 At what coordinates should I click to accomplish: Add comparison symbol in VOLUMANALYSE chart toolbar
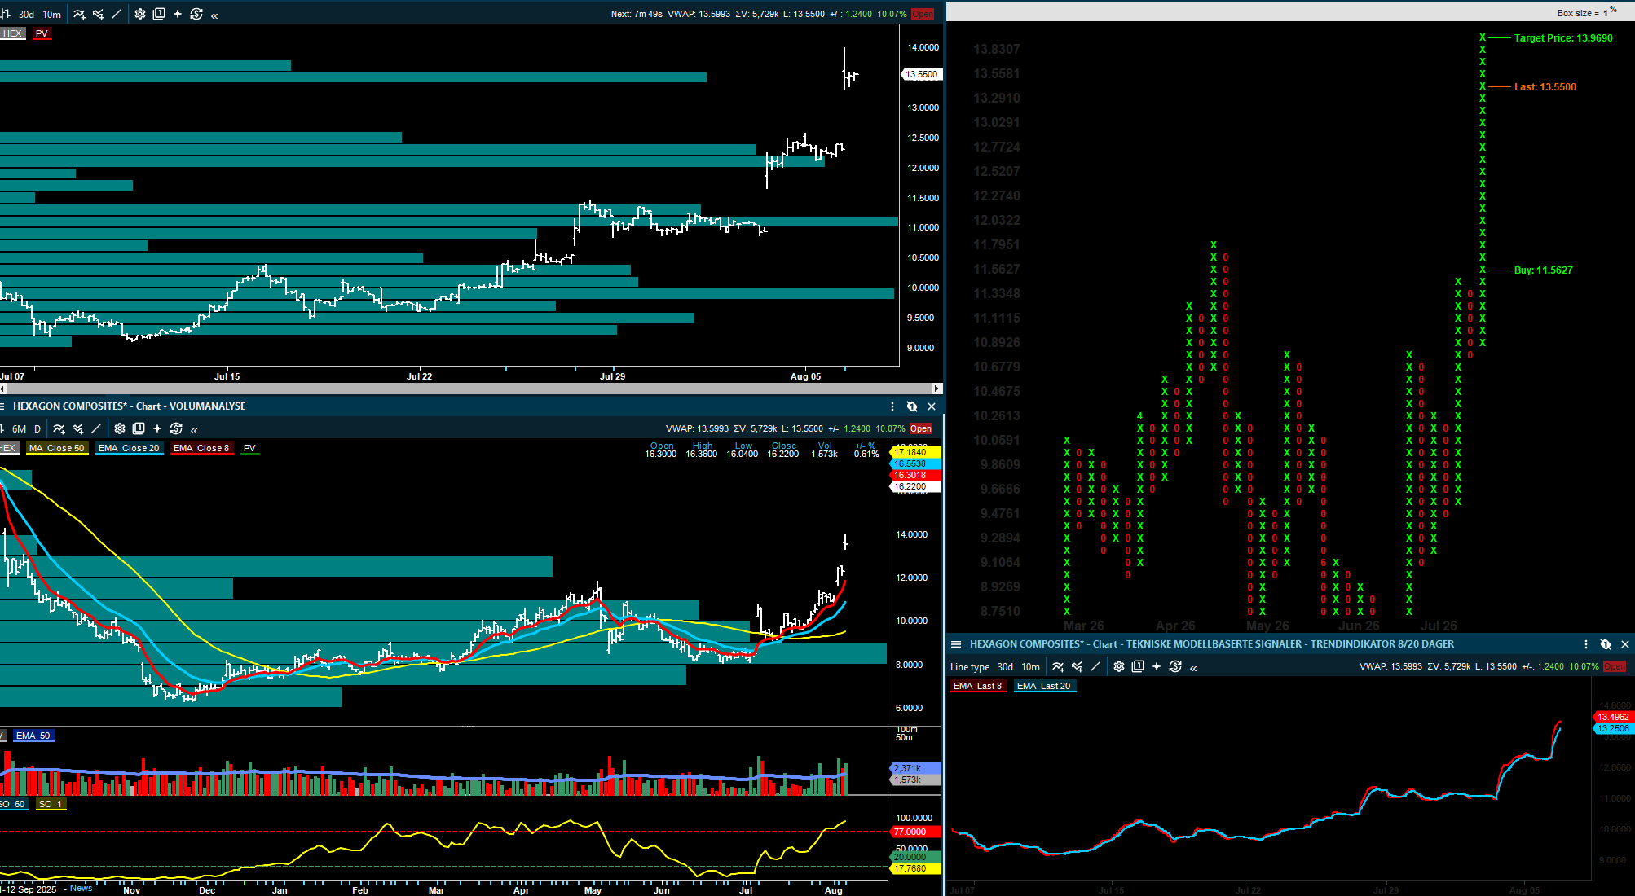tap(77, 428)
